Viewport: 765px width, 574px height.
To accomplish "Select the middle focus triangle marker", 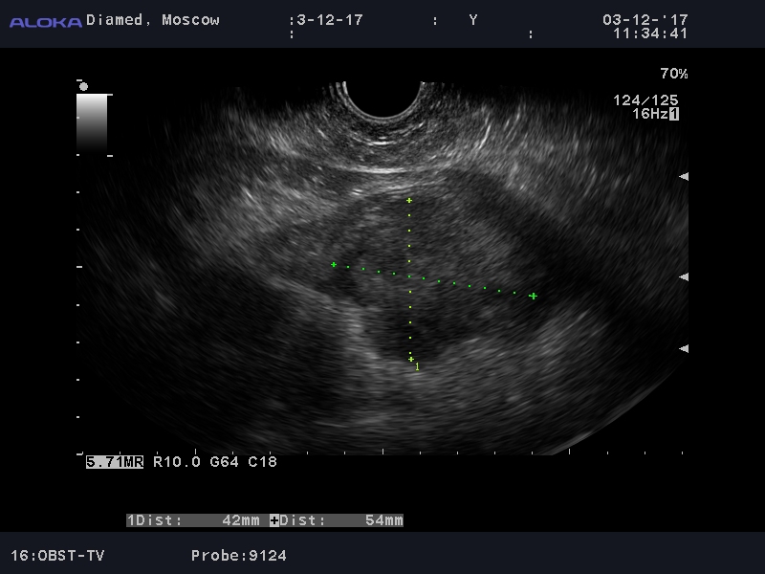I will 684,276.
